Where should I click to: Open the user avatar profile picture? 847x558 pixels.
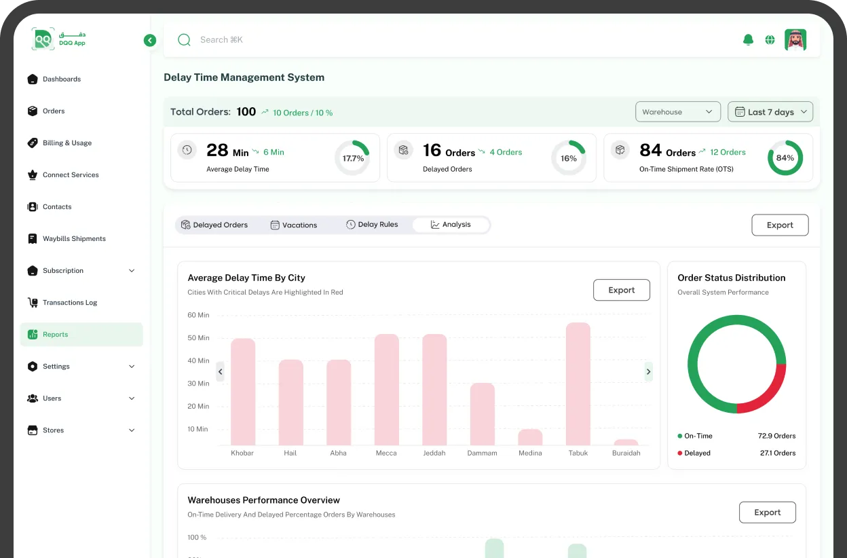(795, 40)
